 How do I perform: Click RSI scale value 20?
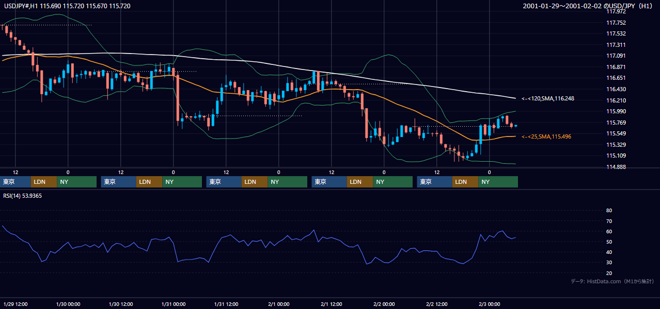(x=609, y=273)
